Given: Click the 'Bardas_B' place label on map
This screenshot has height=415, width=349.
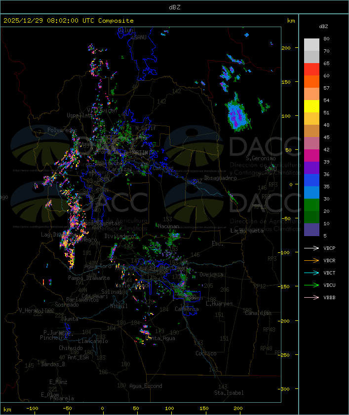Looking at the screenshot, I should tap(53, 364).
